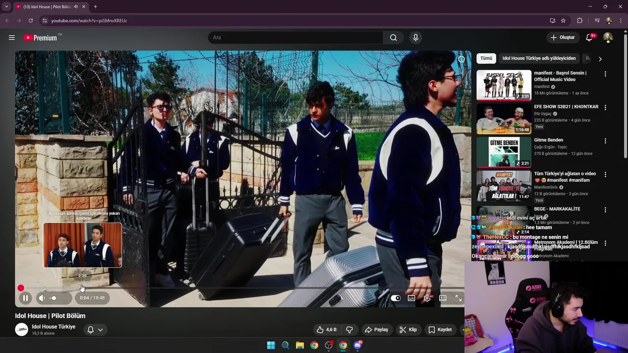Mute the video with the speaker icon
The image size is (628, 353).
(x=42, y=298)
